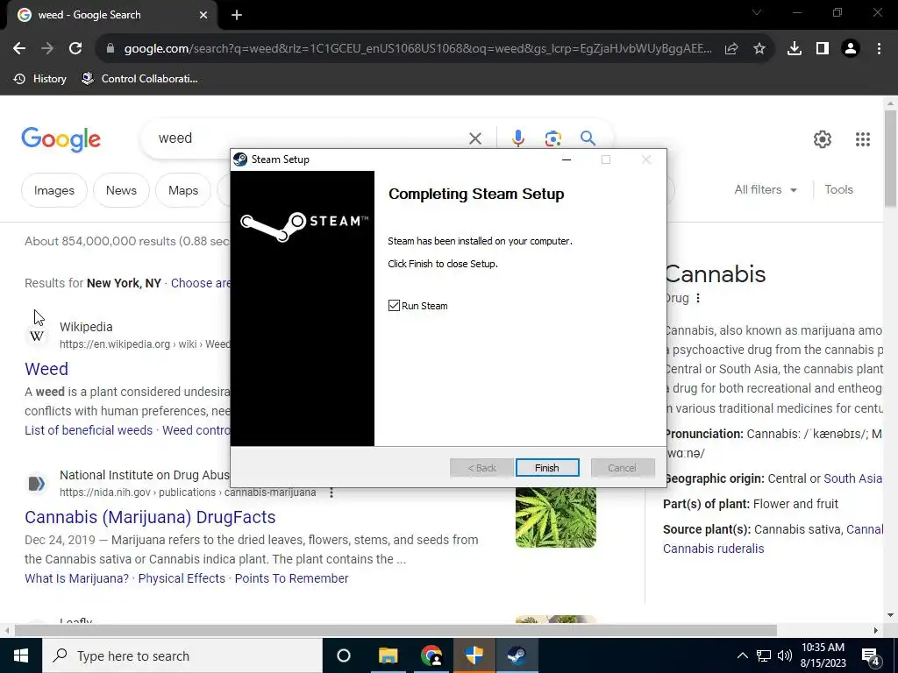Click the Wikipedia favicon in results
The width and height of the screenshot is (898, 673).
pyautogui.click(x=37, y=336)
